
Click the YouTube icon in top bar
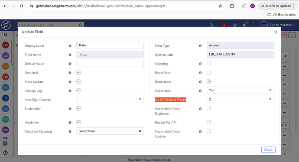pyautogui.click(x=224, y=25)
